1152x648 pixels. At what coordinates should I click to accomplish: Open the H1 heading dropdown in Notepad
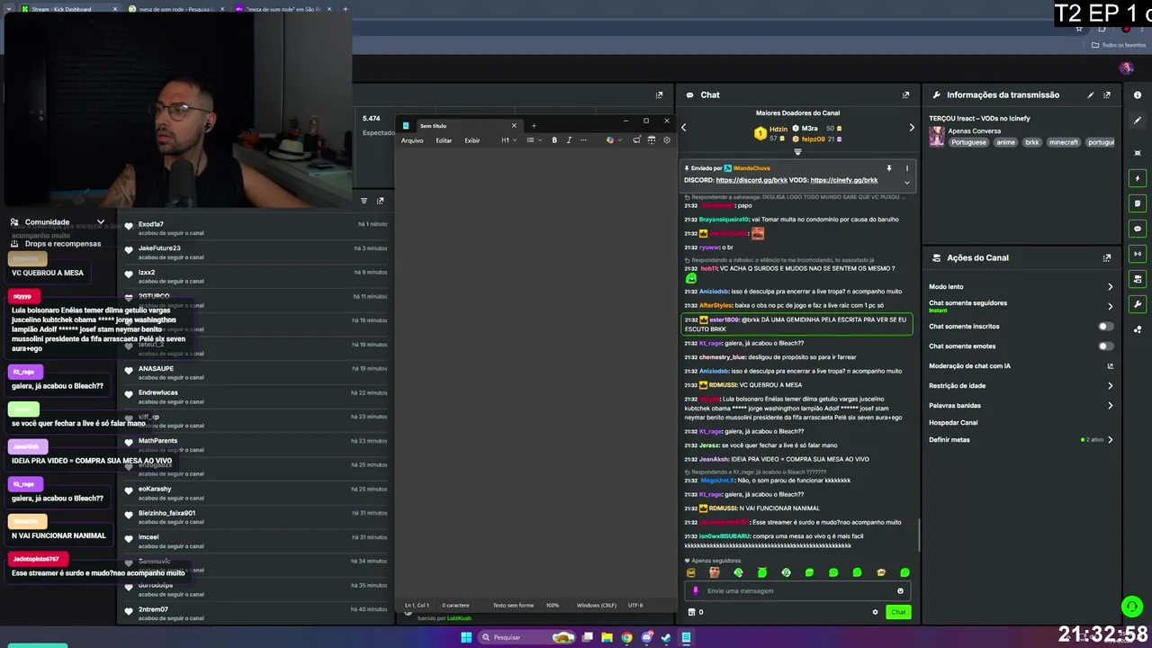(508, 139)
